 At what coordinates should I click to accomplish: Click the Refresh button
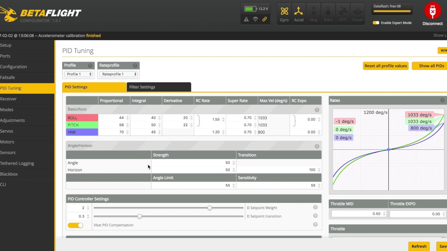click(419, 246)
